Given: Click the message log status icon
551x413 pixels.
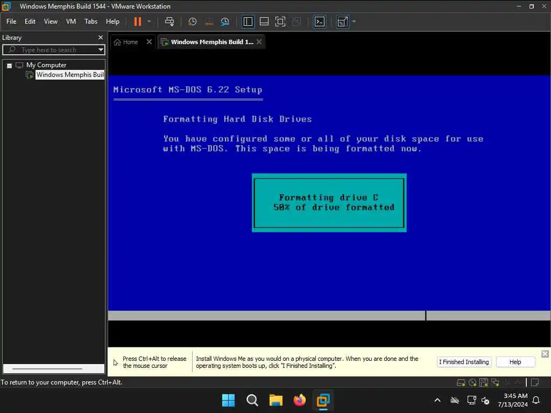Looking at the screenshot, I should point(535,382).
